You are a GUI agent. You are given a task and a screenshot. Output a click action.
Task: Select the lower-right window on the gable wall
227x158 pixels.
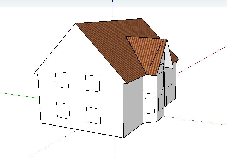93,115
